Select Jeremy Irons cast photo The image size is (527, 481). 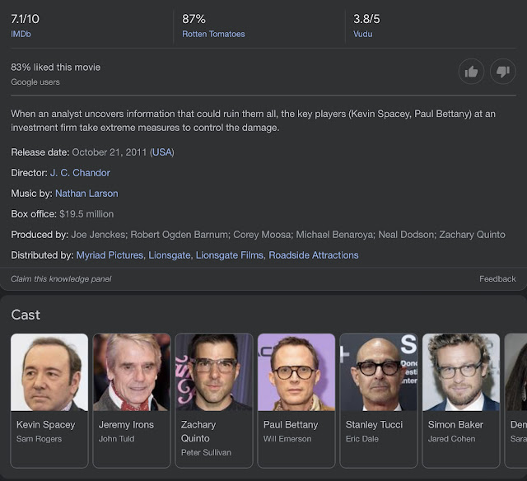point(132,371)
